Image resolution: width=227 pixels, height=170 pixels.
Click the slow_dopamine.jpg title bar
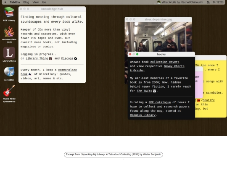pos(158,19)
